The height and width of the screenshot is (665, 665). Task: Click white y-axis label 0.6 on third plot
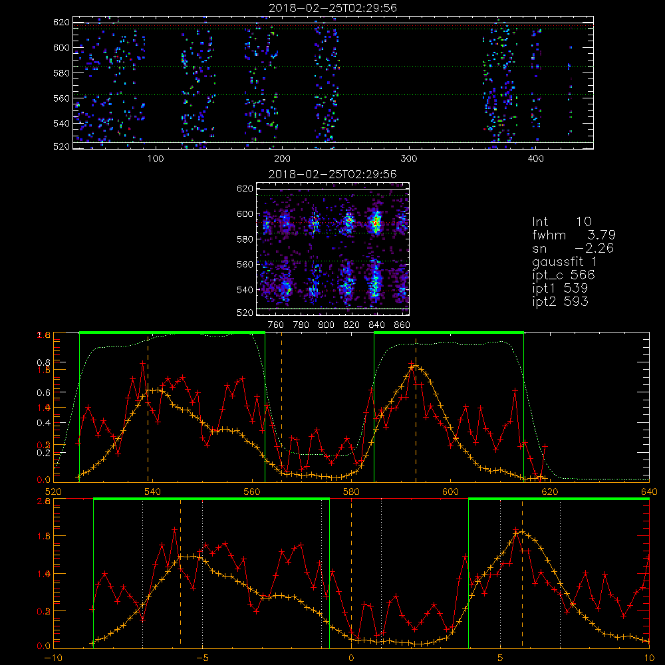tap(44, 393)
